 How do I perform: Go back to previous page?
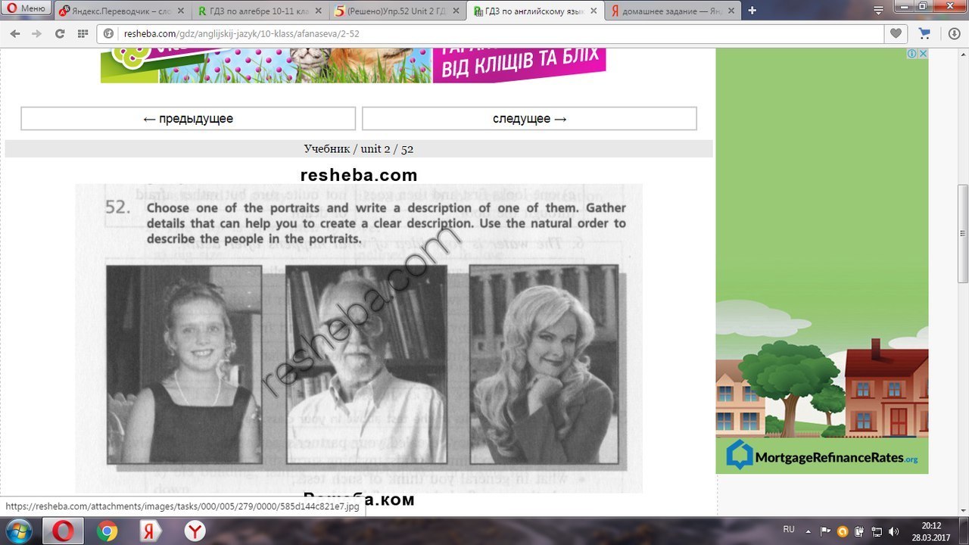[15, 33]
